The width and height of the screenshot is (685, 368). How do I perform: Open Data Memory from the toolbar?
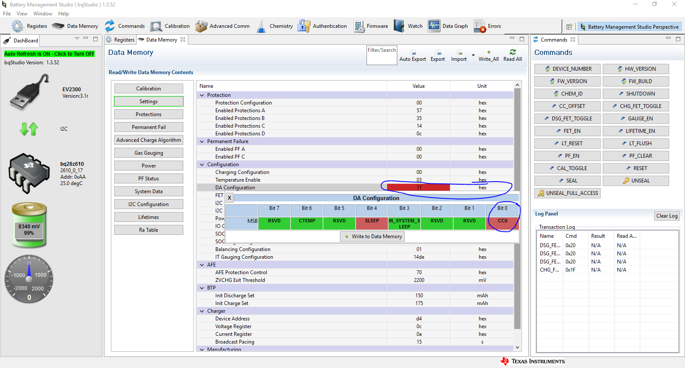point(75,26)
